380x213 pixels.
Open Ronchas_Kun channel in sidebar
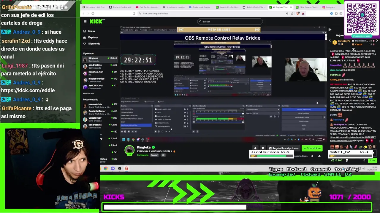tap(100, 73)
